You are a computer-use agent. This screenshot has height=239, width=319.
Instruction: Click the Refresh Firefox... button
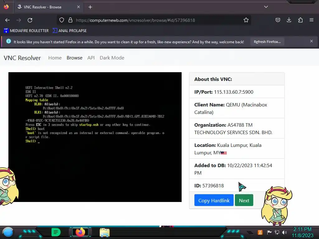267,42
